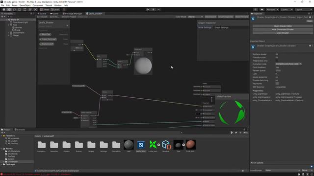Click the Project search field
Image resolution: width=314 pixels, height=176 pixels.
pos(205,132)
